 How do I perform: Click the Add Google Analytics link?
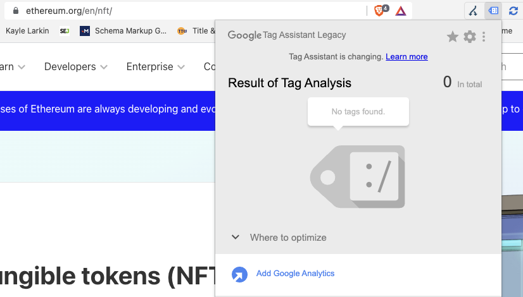click(x=295, y=274)
